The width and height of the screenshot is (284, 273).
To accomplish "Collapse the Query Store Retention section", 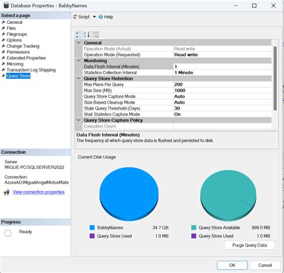I will point(78,78).
